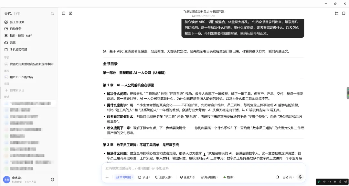Open the 自动 高 model mode dropdown
Viewport: 349px width, 186px height.
288,177
